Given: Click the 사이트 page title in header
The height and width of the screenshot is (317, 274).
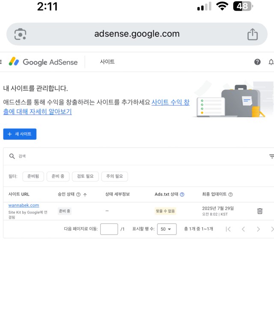Looking at the screenshot, I should 107,62.
